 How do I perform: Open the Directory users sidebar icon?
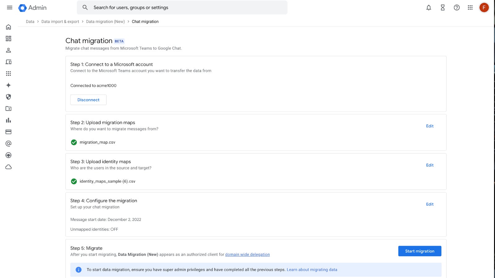pyautogui.click(x=8, y=50)
